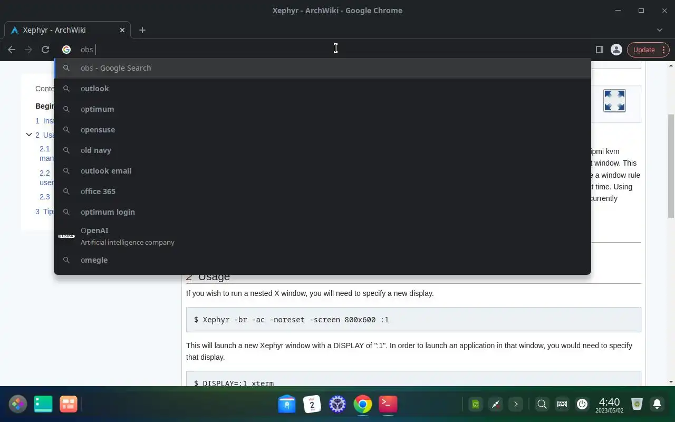Open the application launcher in taskbar
Viewport: 675px width, 422px height.
click(17, 404)
